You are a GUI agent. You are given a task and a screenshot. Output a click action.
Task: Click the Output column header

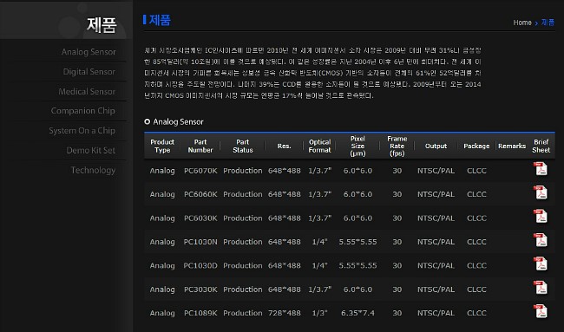436,146
